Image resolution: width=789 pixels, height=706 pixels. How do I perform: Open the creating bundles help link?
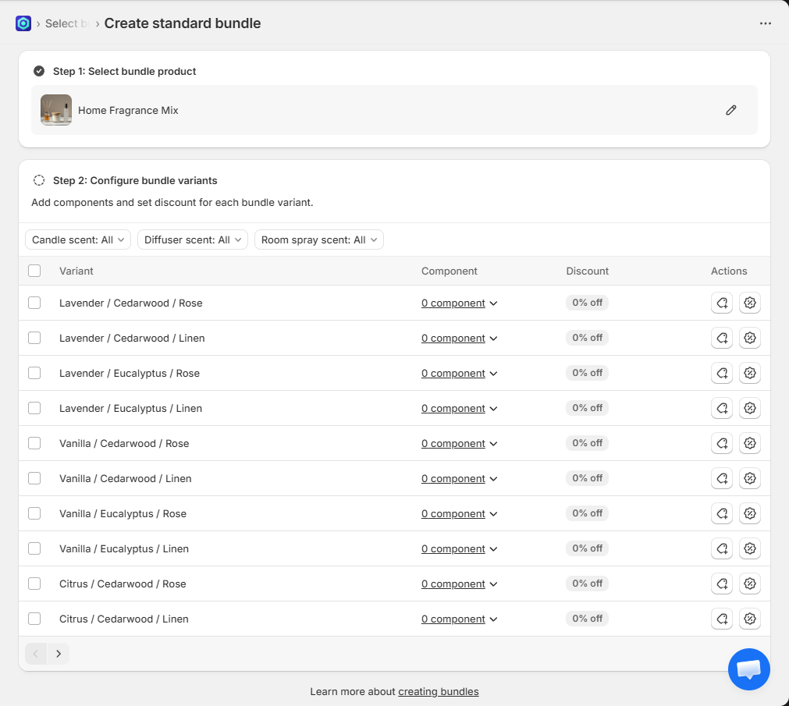coord(438,691)
